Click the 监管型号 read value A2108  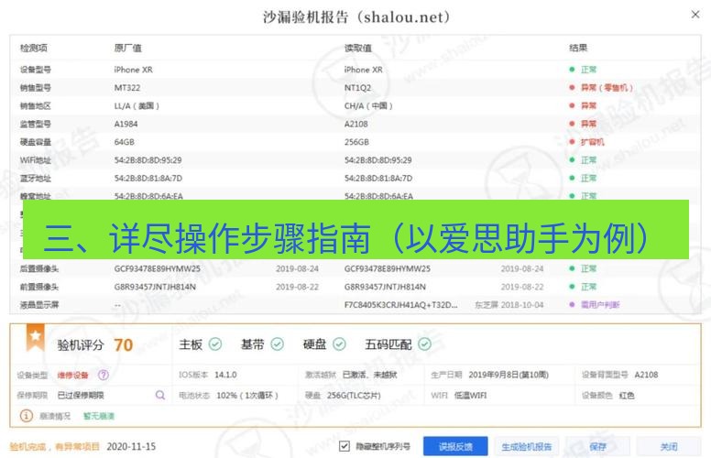click(355, 124)
